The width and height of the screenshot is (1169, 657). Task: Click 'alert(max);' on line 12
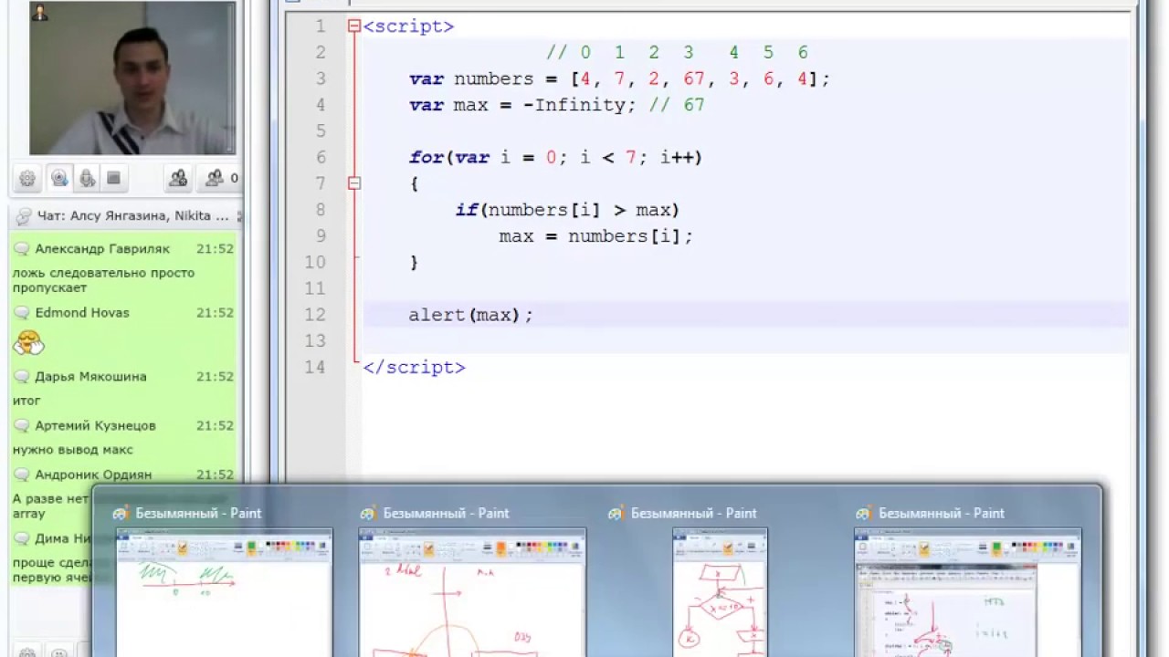coord(471,315)
